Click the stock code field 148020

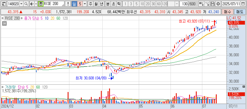click(14, 4)
